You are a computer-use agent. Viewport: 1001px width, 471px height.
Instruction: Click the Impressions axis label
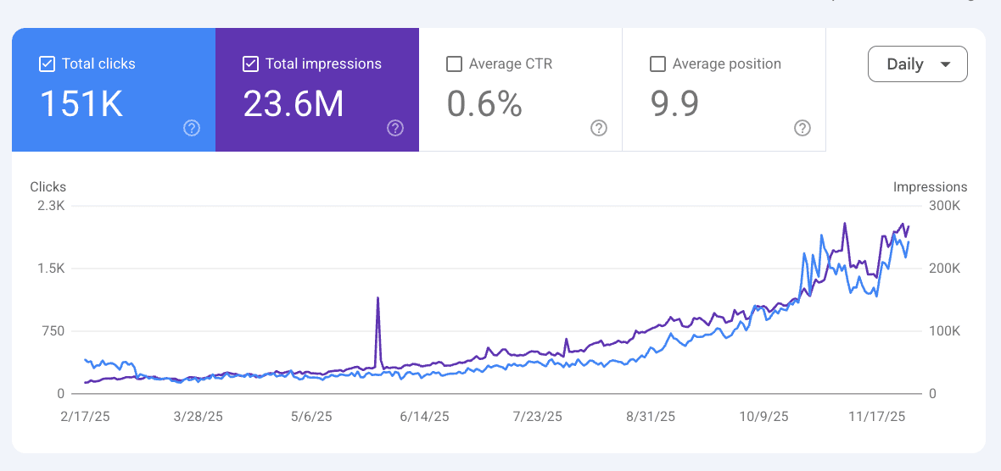(x=930, y=186)
